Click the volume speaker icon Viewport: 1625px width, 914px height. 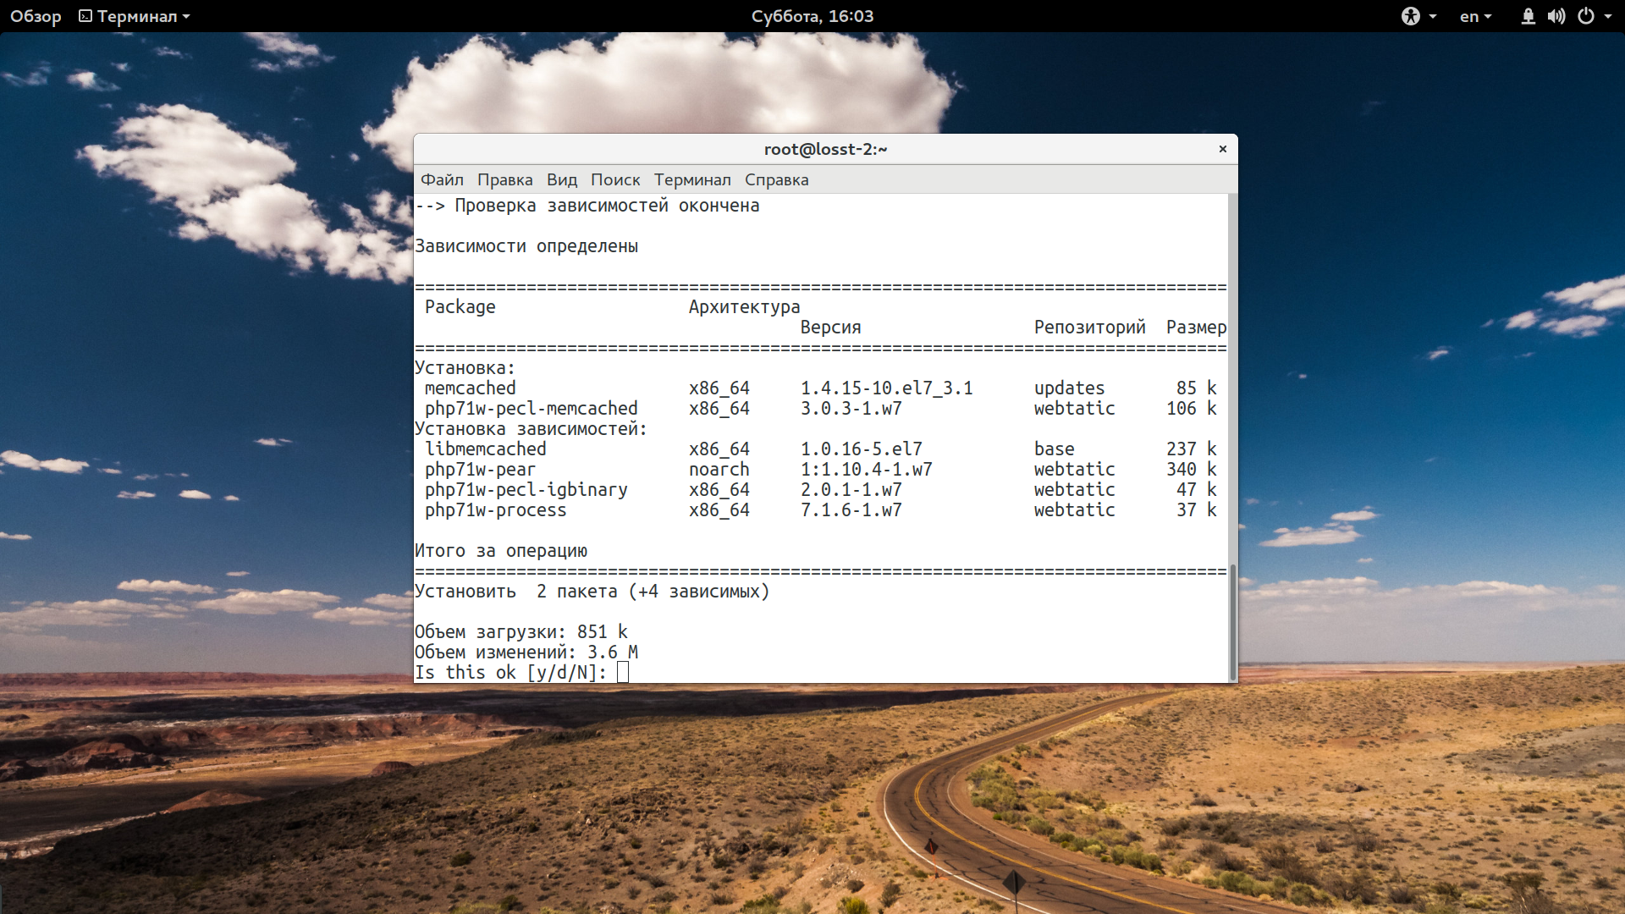click(1556, 16)
